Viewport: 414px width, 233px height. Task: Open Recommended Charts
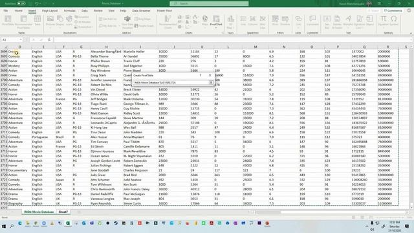[x=168, y=21]
